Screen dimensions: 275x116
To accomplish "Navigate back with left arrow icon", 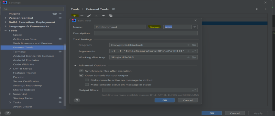I will 258,9.
